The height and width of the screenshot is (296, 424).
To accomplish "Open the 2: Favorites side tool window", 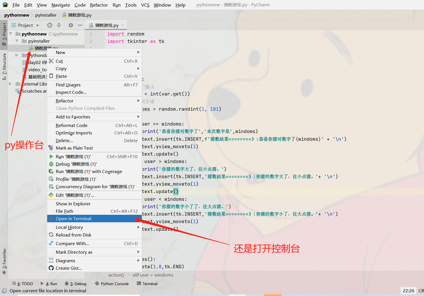I will pyautogui.click(x=4, y=261).
